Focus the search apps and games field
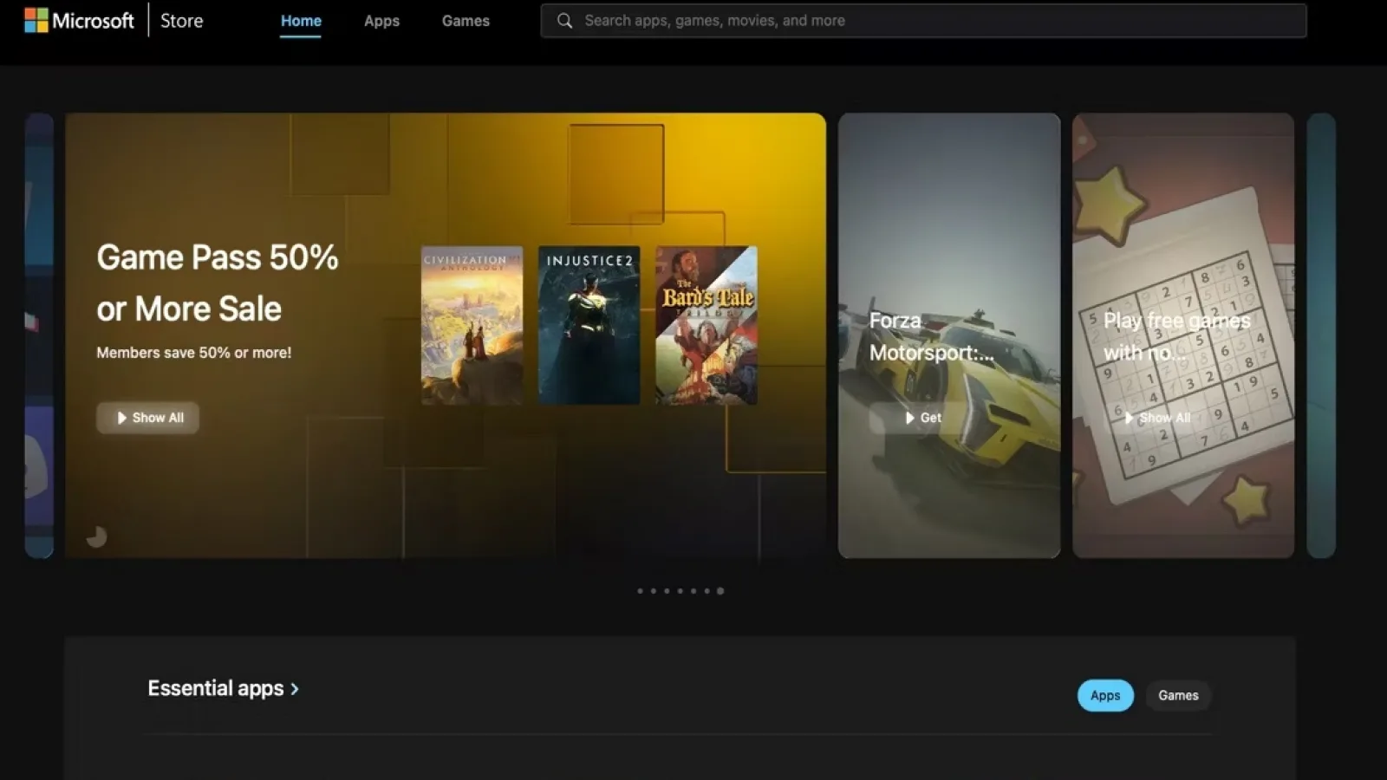 pyautogui.click(x=923, y=21)
